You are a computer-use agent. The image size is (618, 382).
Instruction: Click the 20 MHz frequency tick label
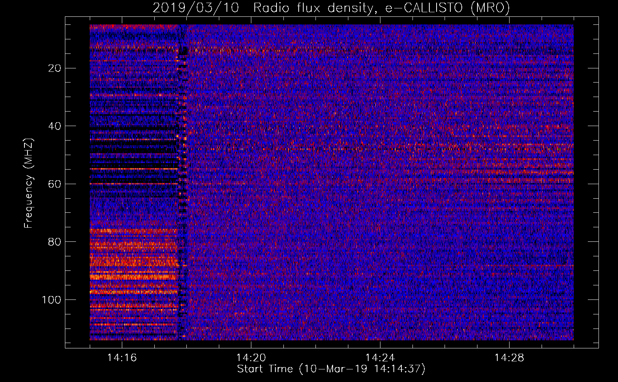(55, 68)
